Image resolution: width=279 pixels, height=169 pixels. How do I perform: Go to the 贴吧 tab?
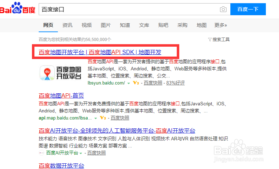point(163,25)
